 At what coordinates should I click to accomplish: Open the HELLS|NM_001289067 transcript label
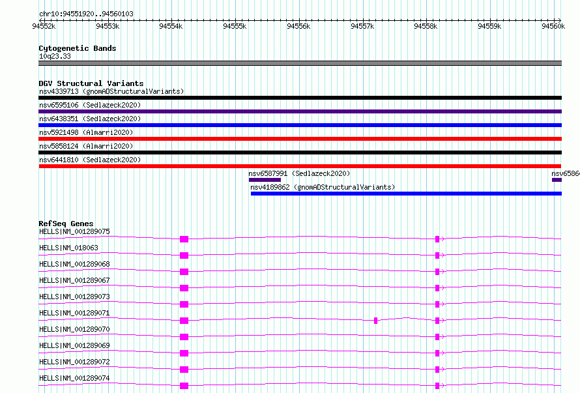point(74,280)
